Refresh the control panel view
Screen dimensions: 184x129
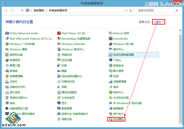131,11
